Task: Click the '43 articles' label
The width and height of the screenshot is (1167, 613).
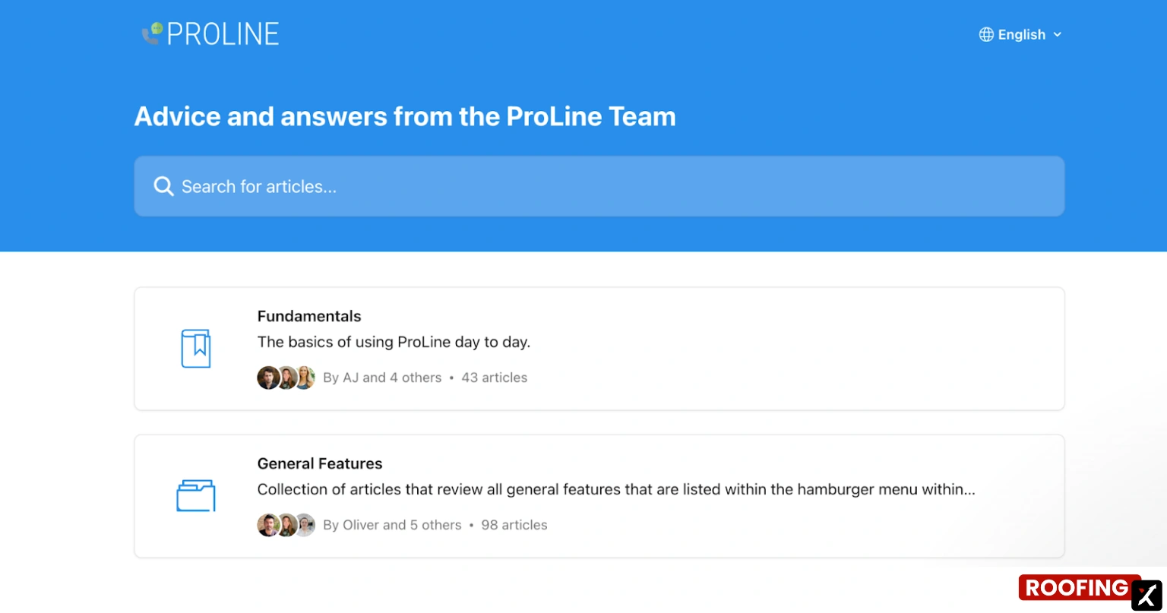Action: [494, 378]
